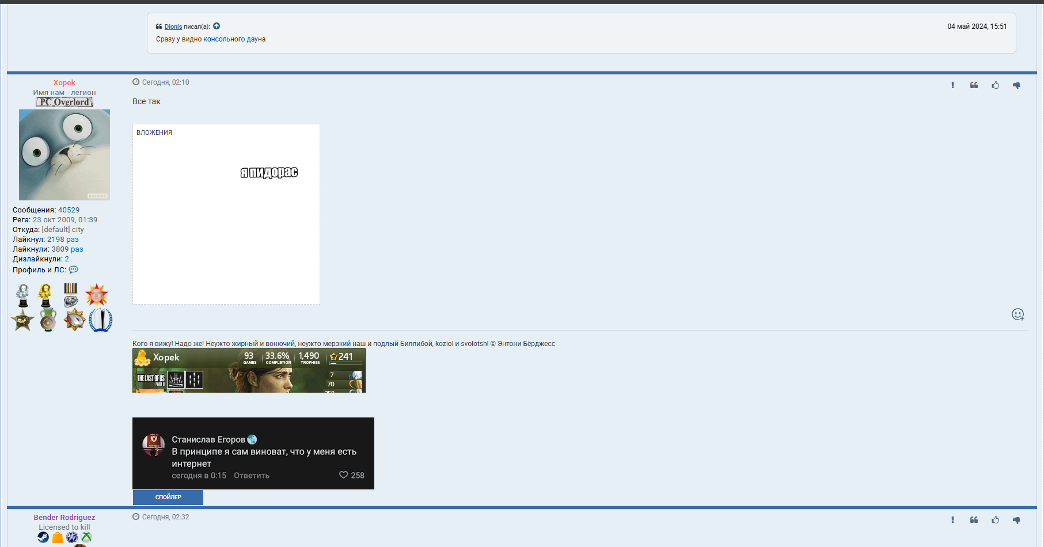This screenshot has width=1044, height=547.
Task: Open Bender Rodriguez's profile link
Action: point(64,517)
